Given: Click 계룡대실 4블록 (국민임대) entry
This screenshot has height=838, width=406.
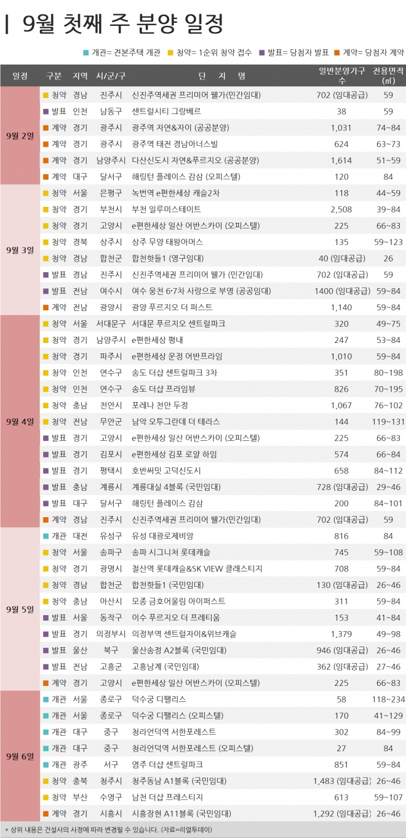Looking at the screenshot, I should [x=176, y=486].
